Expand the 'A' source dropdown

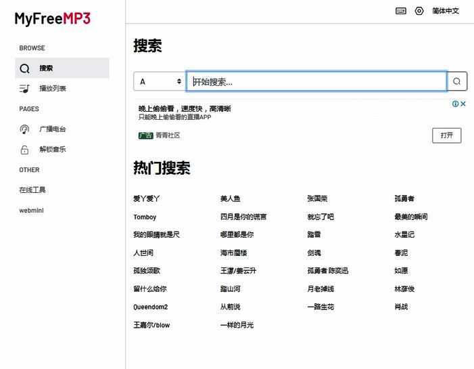160,81
